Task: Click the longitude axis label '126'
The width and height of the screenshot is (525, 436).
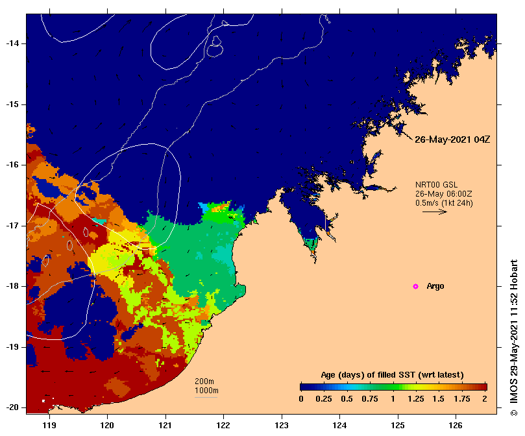Action: 456,426
